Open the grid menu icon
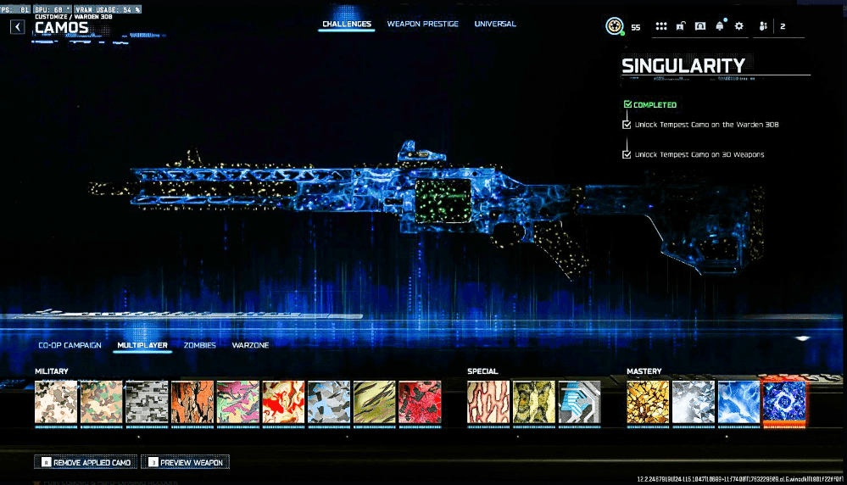Viewport: 847px width, 485px height. pos(661,26)
